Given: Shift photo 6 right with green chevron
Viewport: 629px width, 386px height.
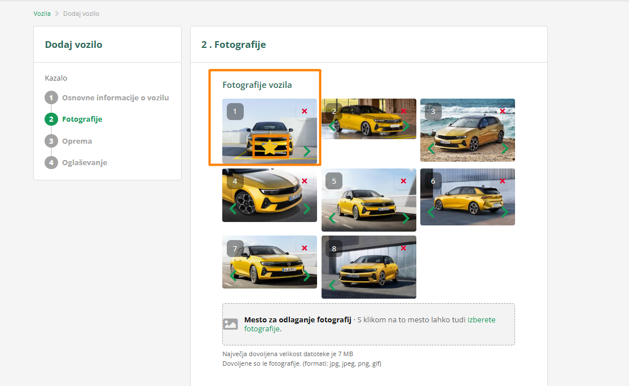Looking at the screenshot, I should (505, 212).
